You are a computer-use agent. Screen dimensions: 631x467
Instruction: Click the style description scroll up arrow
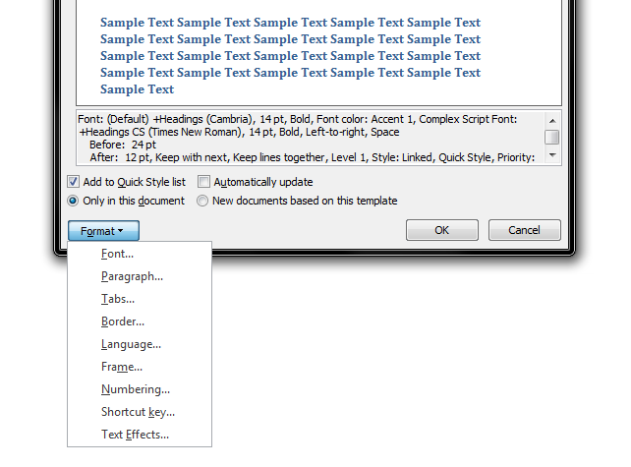pos(552,120)
